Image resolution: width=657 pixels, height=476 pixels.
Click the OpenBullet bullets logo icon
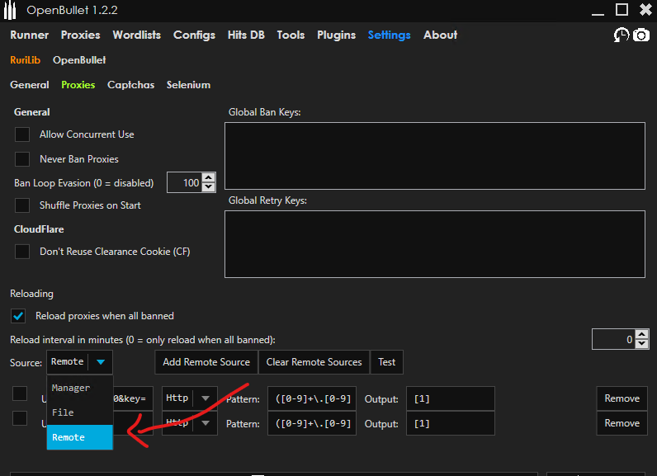tap(10, 11)
